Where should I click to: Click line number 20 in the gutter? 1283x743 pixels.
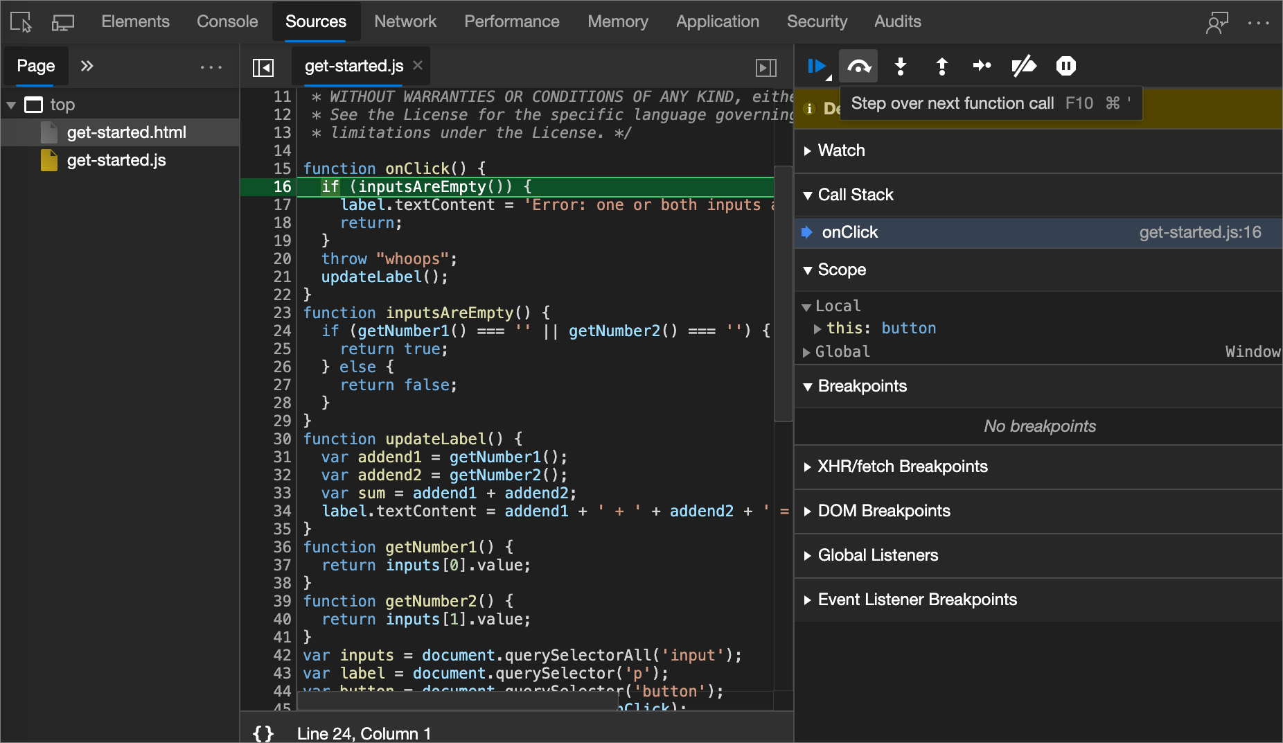coord(282,259)
